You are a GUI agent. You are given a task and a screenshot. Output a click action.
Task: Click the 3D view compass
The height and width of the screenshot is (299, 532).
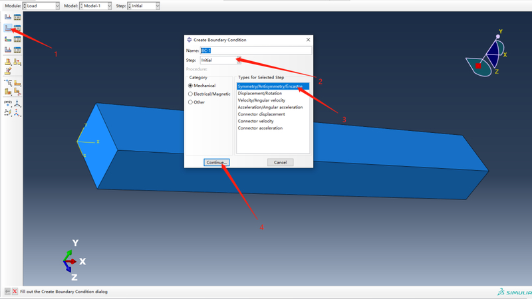pos(486,54)
